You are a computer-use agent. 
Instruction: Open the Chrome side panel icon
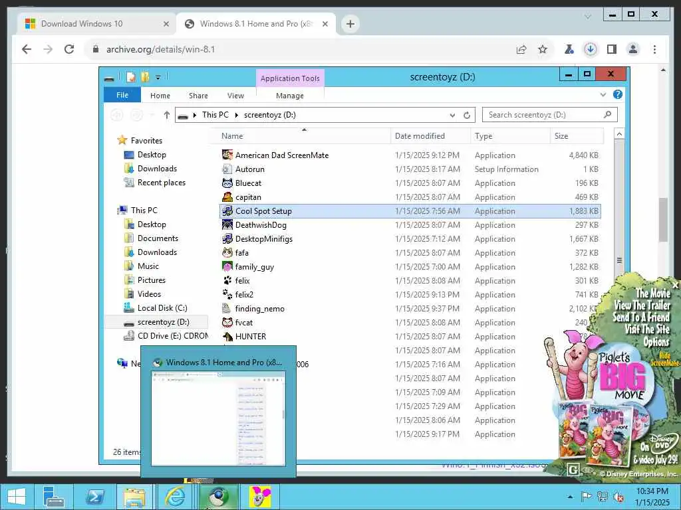(x=612, y=49)
